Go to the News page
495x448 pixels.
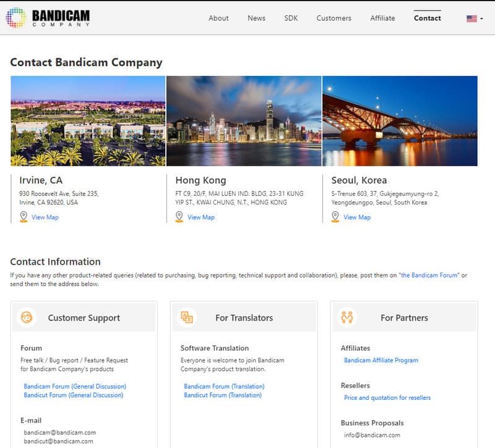point(256,18)
